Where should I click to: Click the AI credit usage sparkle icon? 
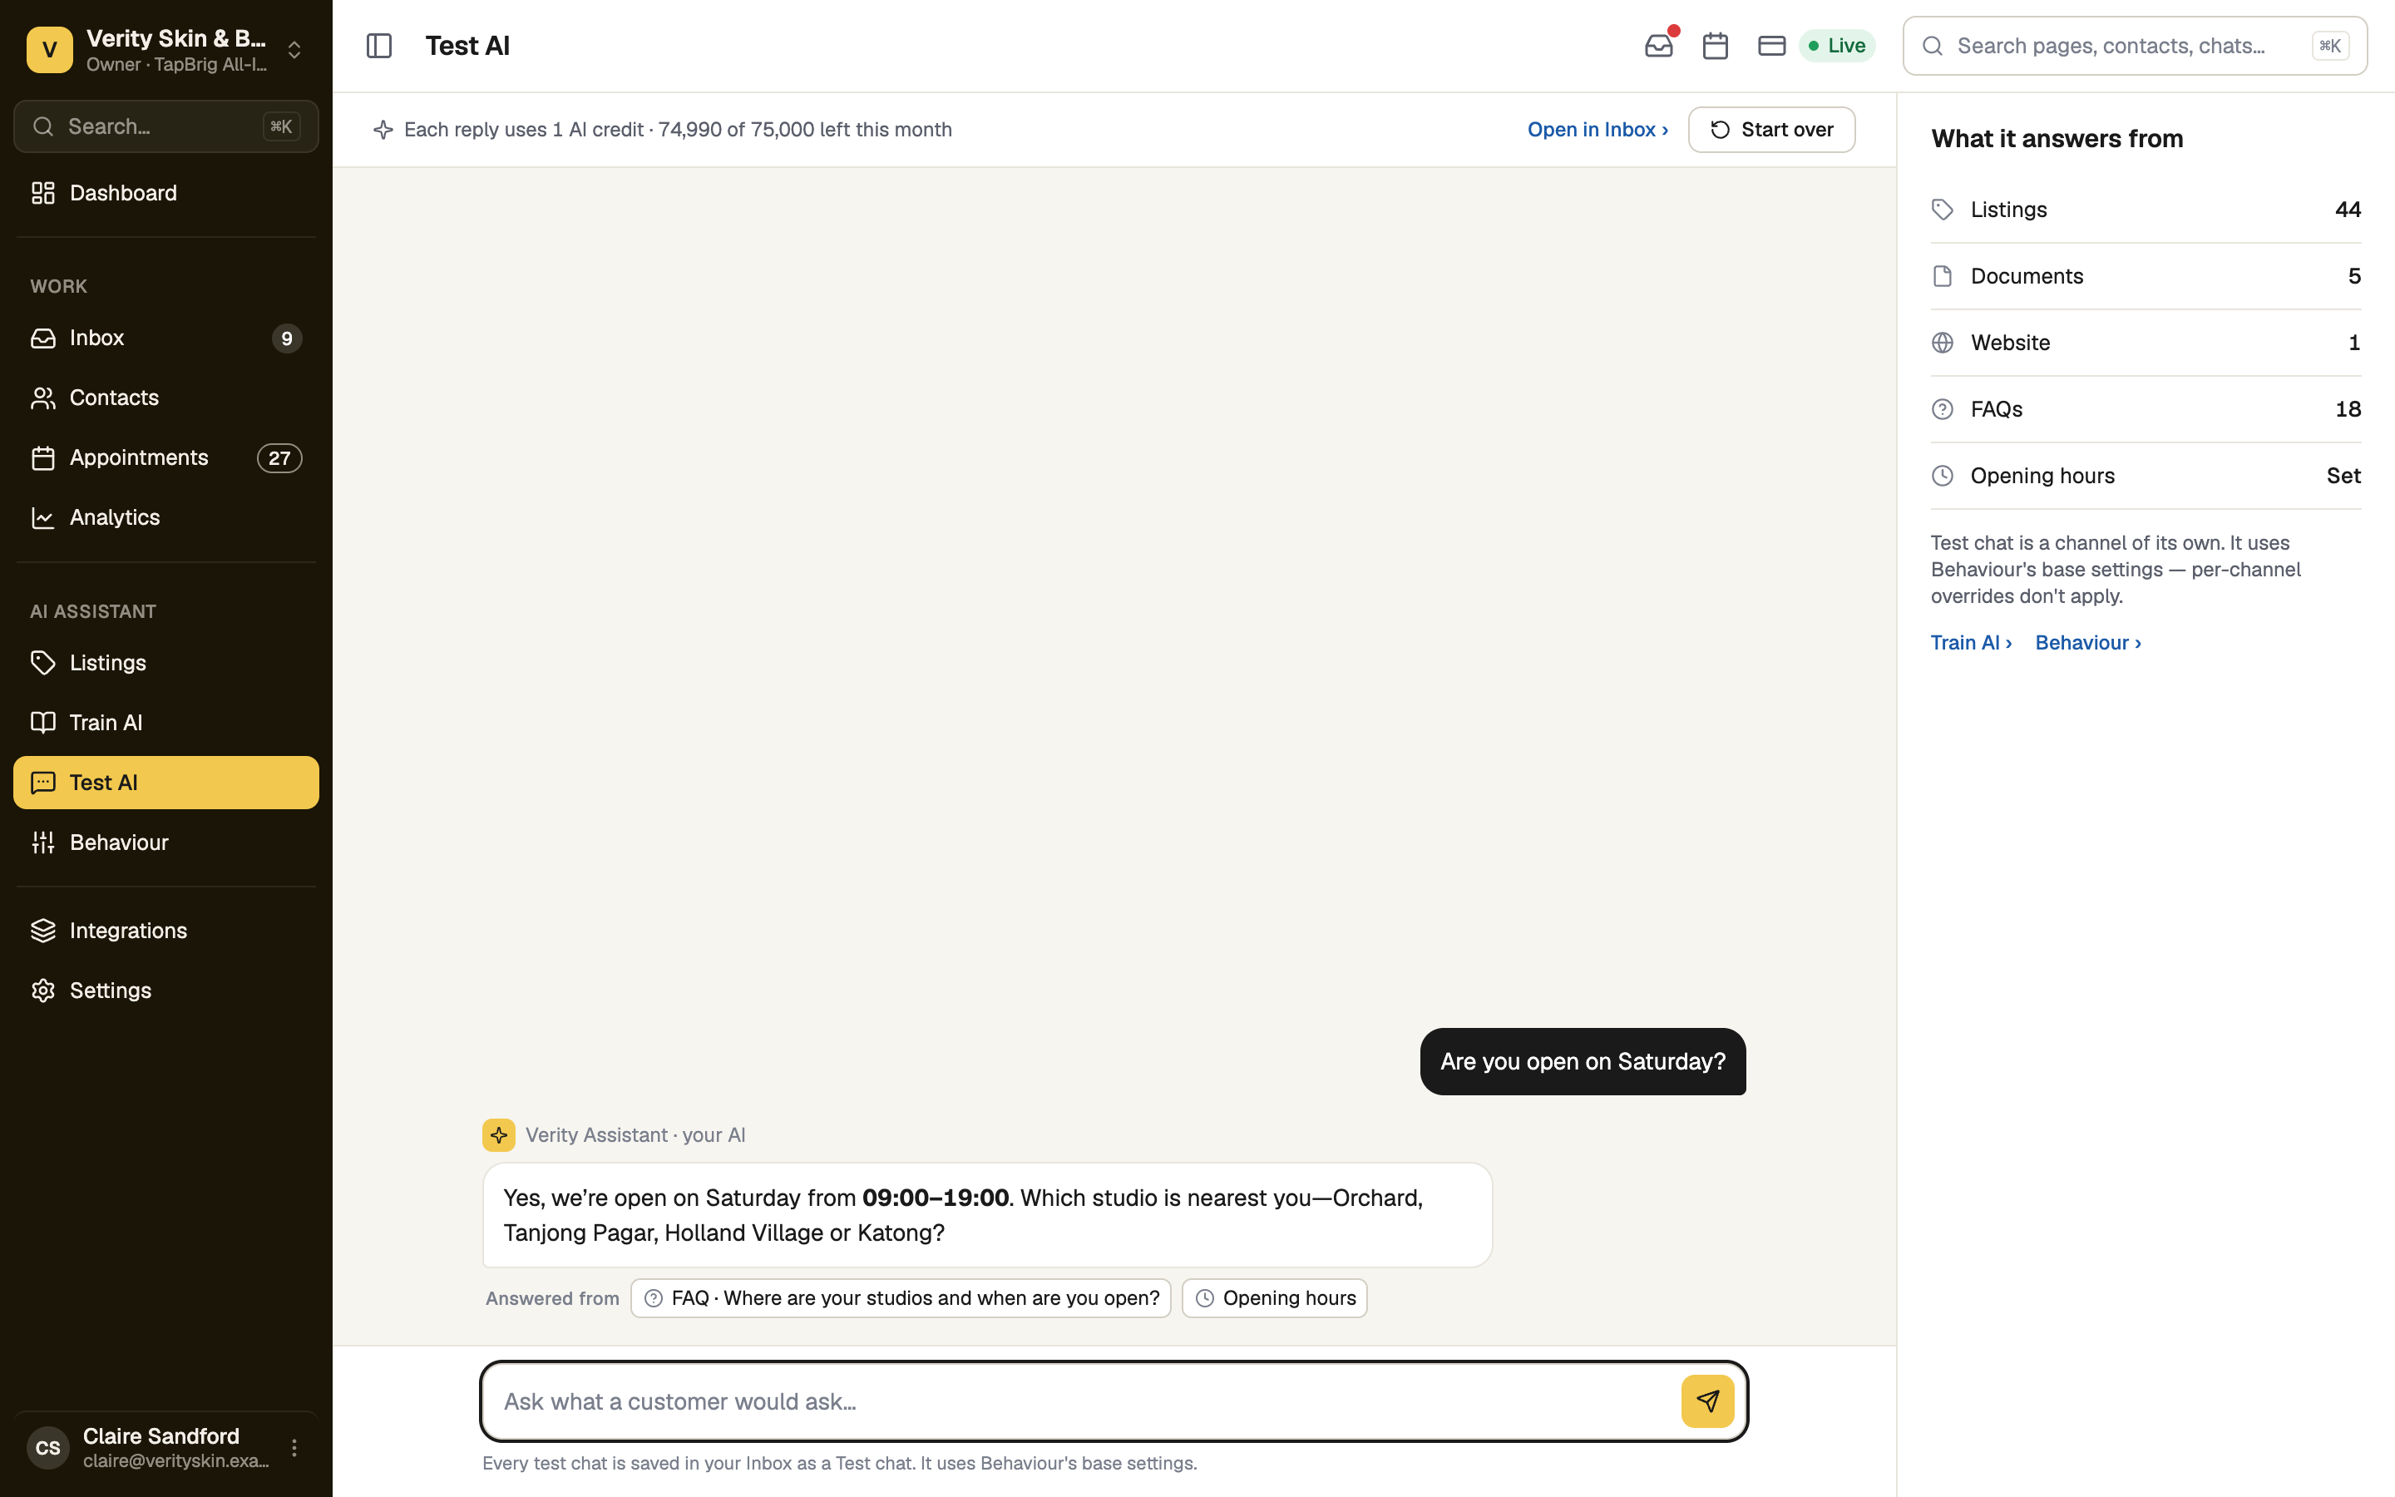coord(383,130)
